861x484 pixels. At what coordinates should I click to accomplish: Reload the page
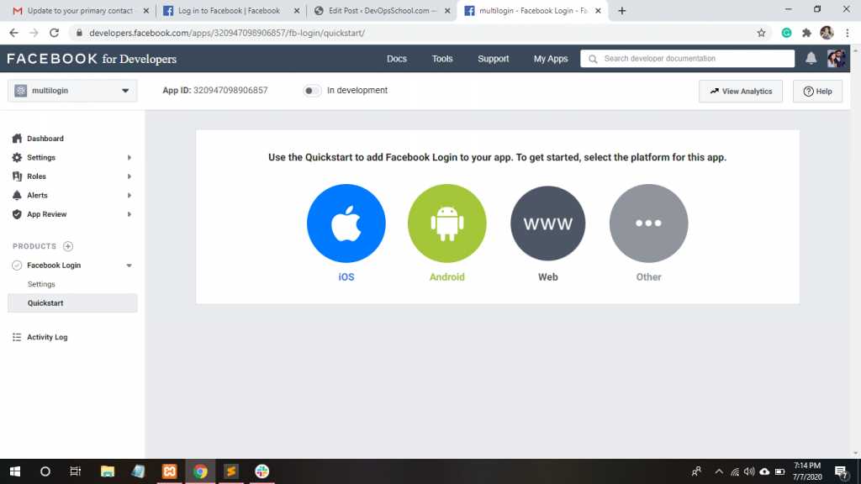pyautogui.click(x=54, y=33)
